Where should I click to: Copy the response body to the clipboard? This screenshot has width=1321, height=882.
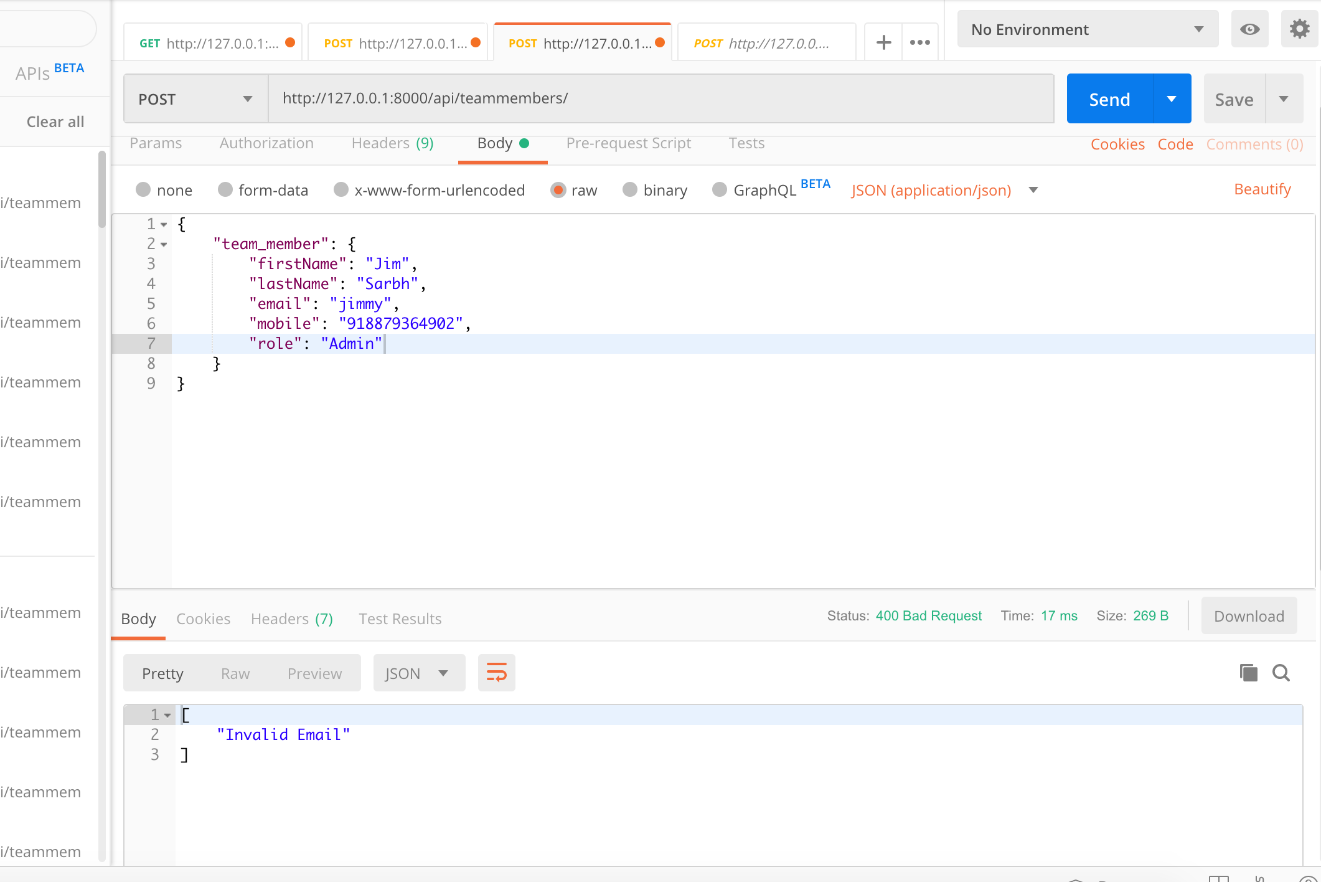tap(1248, 673)
